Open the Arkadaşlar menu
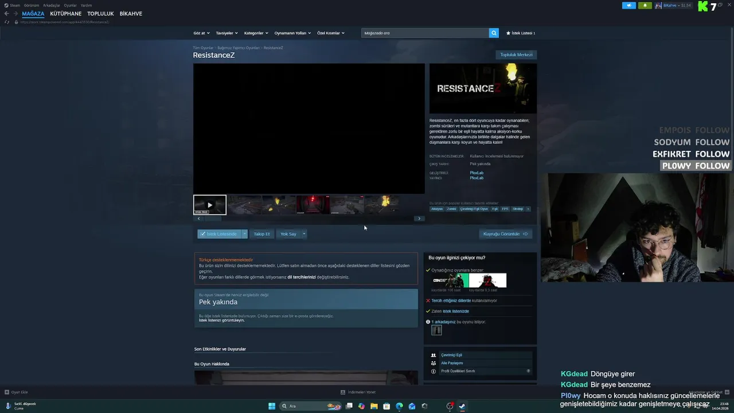 pyautogui.click(x=52, y=5)
